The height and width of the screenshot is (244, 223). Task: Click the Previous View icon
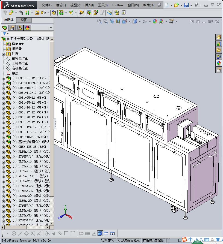tap(112, 21)
